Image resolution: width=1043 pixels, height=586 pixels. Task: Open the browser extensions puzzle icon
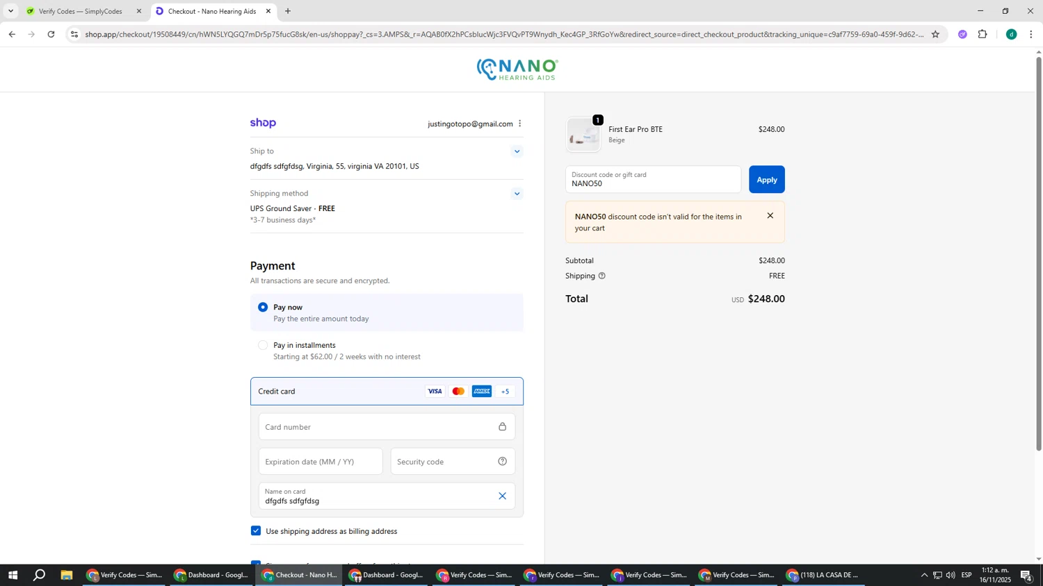click(983, 34)
